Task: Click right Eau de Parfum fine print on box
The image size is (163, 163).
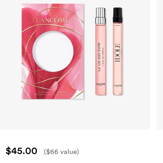Action: pos(62,94)
